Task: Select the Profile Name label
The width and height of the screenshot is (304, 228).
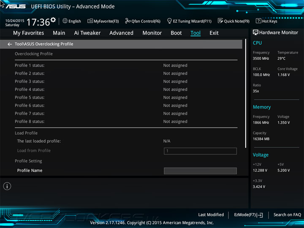Action: [x=30, y=171]
